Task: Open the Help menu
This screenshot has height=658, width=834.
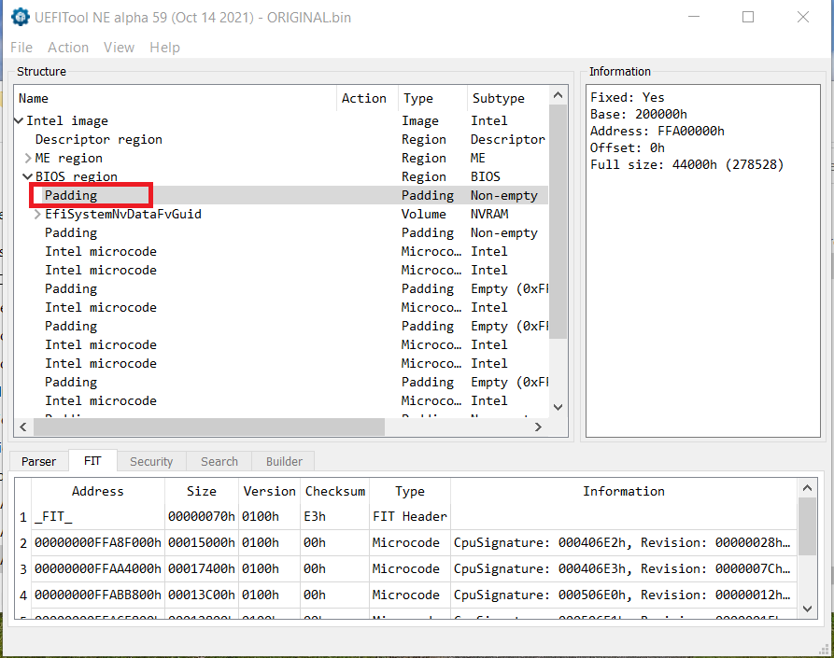Action: tap(164, 48)
